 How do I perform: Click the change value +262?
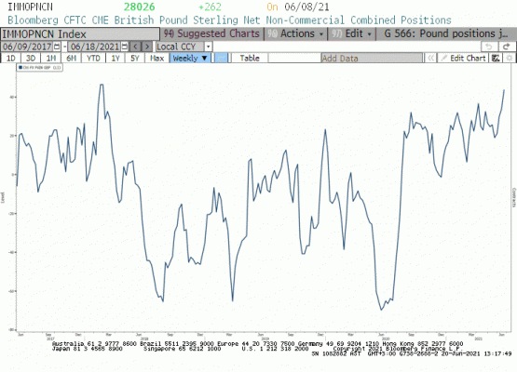(210, 7)
